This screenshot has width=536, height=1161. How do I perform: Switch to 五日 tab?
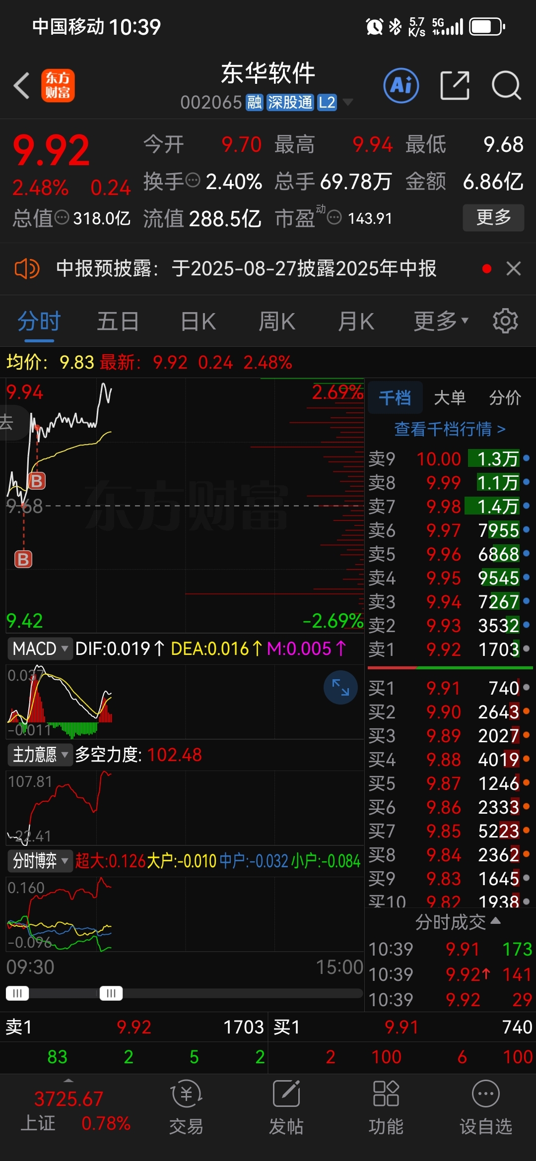click(118, 321)
